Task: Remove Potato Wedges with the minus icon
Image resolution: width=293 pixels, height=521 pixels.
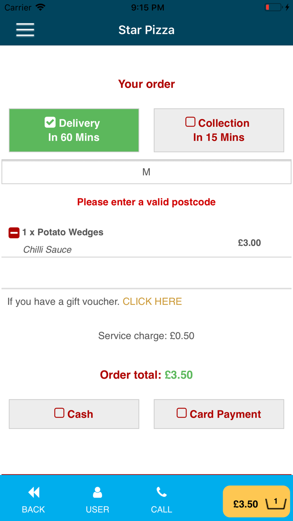Action: click(x=13, y=232)
